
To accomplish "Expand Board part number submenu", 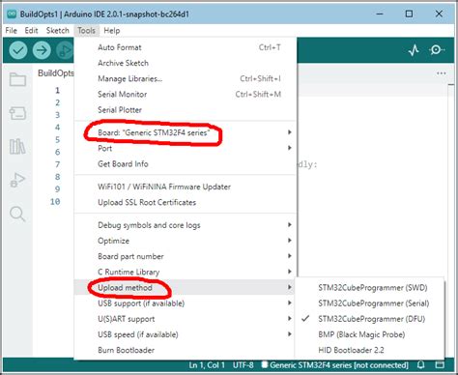I will [x=186, y=256].
